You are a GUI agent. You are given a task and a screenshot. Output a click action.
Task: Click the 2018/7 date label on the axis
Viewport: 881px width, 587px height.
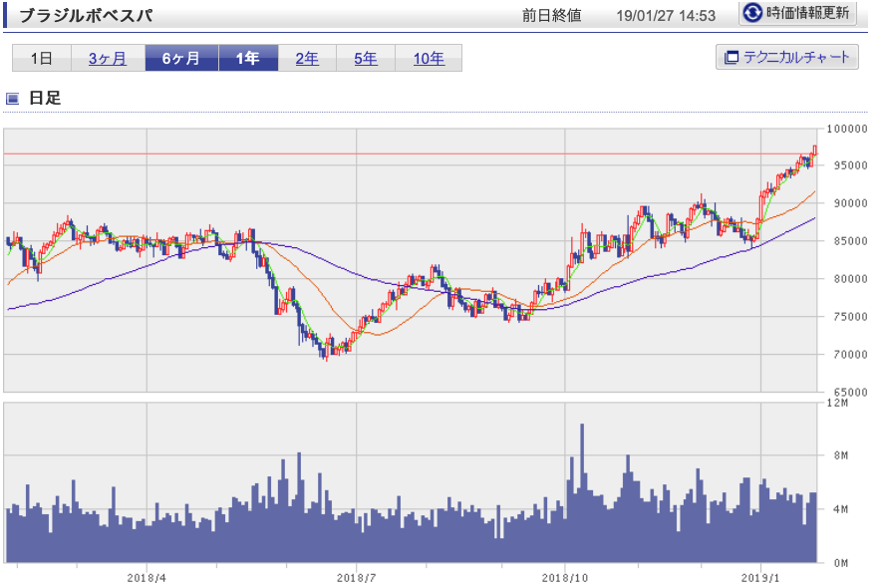tap(356, 577)
